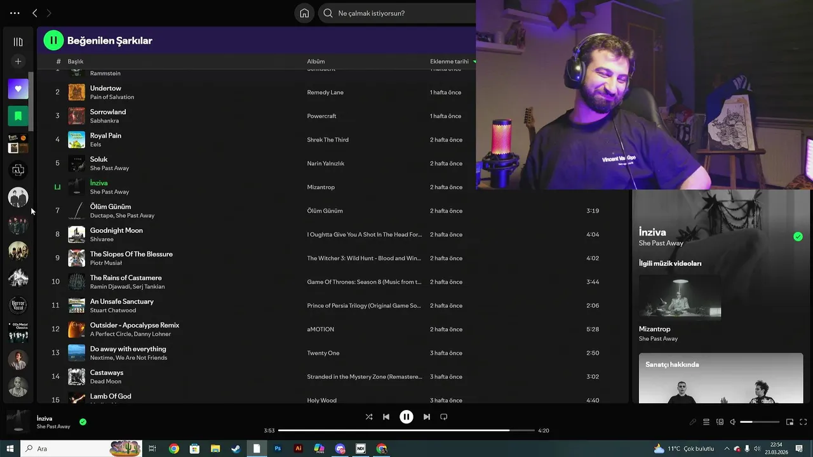This screenshot has height=457, width=813.
Task: Open Photoshop from the taskbar
Action: (278, 449)
